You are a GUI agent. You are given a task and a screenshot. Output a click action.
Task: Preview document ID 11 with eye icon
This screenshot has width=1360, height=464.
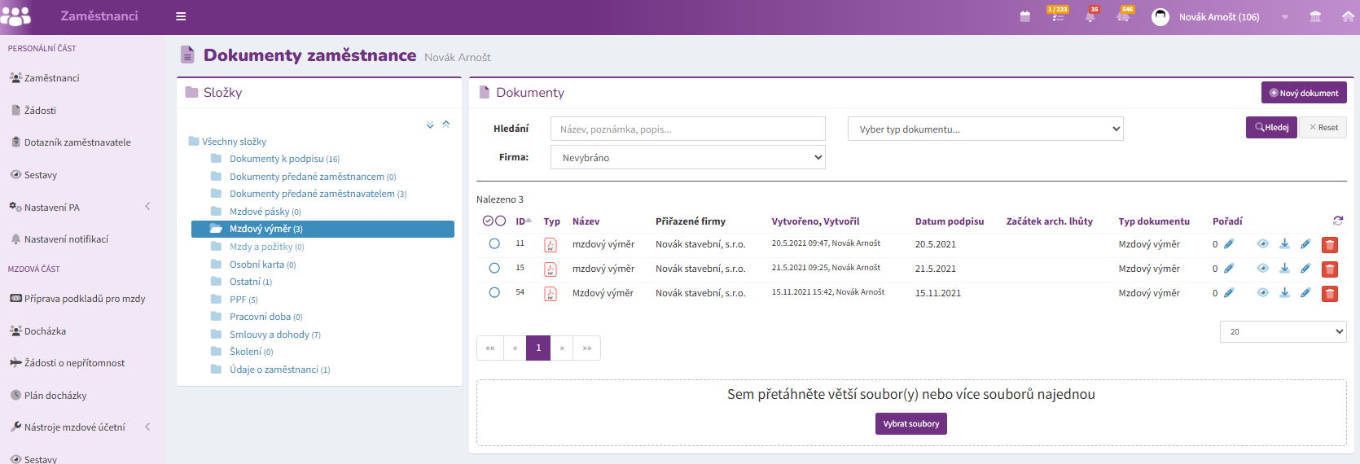click(x=1263, y=244)
